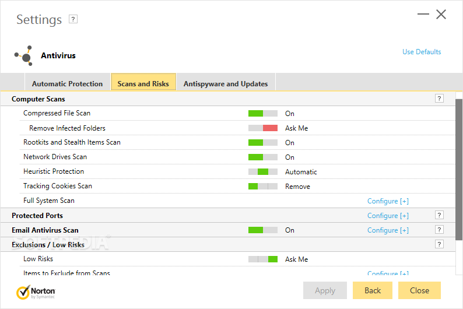Screen dimensions: 463x309
Task: Open help for Computer Scans section
Action: [439, 99]
